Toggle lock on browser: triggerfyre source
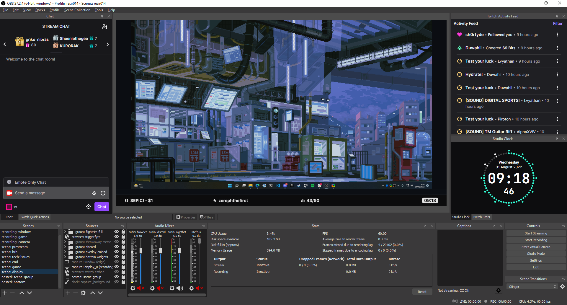Image resolution: width=567 pixels, height=305 pixels. (123, 237)
